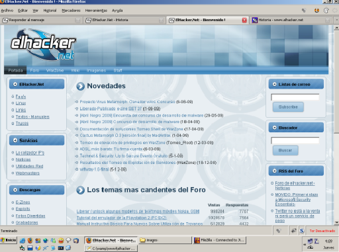Click the elhacker.net logo in the banner
Screen dimensions: 339x252
(43, 45)
